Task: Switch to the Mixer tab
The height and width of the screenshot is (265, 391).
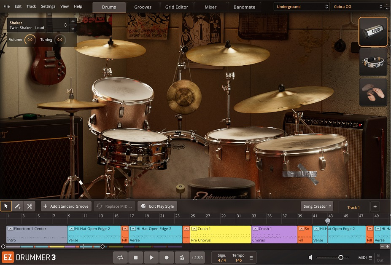Action: click(x=210, y=7)
